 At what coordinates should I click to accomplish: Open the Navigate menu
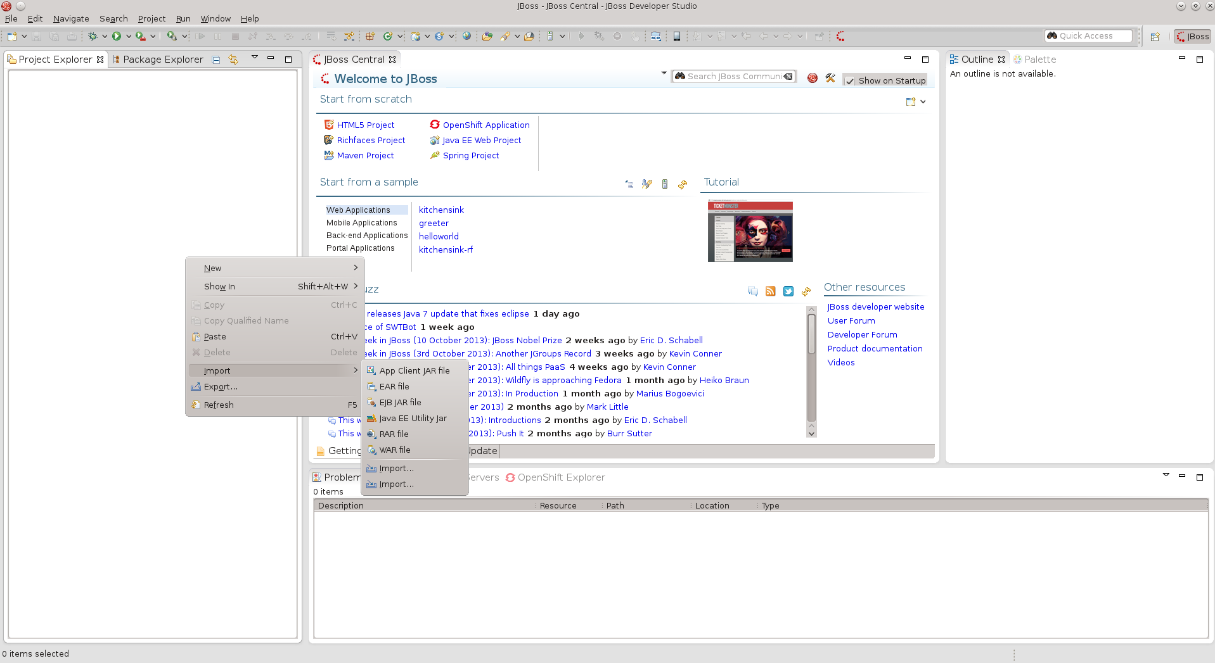(71, 19)
